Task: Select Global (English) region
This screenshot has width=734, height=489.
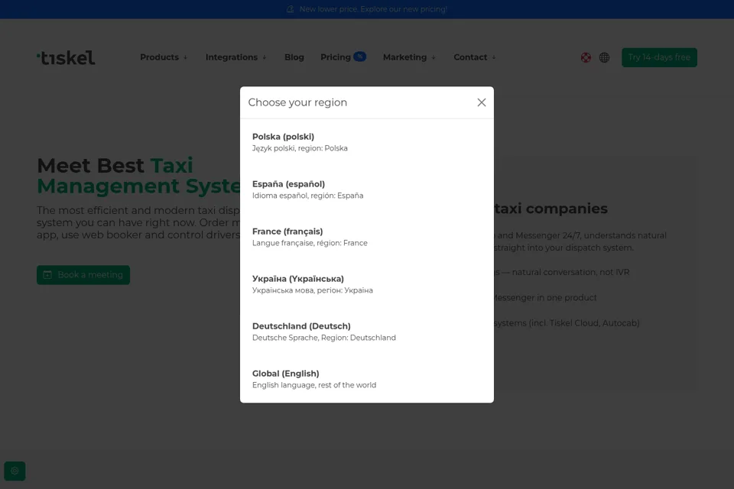Action: pyautogui.click(x=366, y=378)
